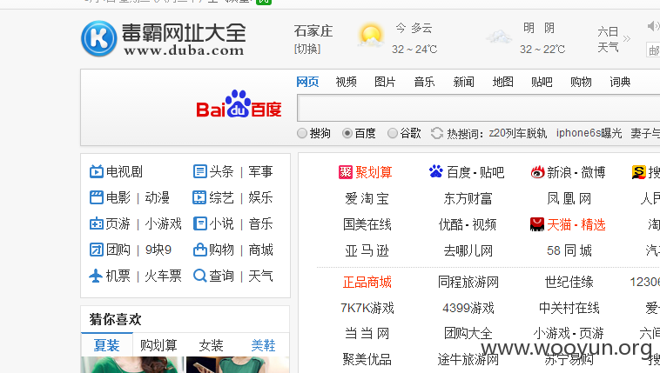Open the 亚马逊 link
Image resolution: width=660 pixels, height=373 pixels.
pyautogui.click(x=367, y=250)
